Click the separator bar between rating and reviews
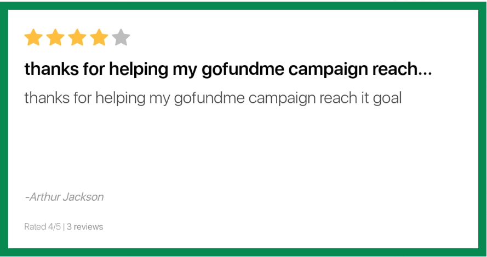Image resolution: width=487 pixels, height=257 pixels. pos(64,226)
